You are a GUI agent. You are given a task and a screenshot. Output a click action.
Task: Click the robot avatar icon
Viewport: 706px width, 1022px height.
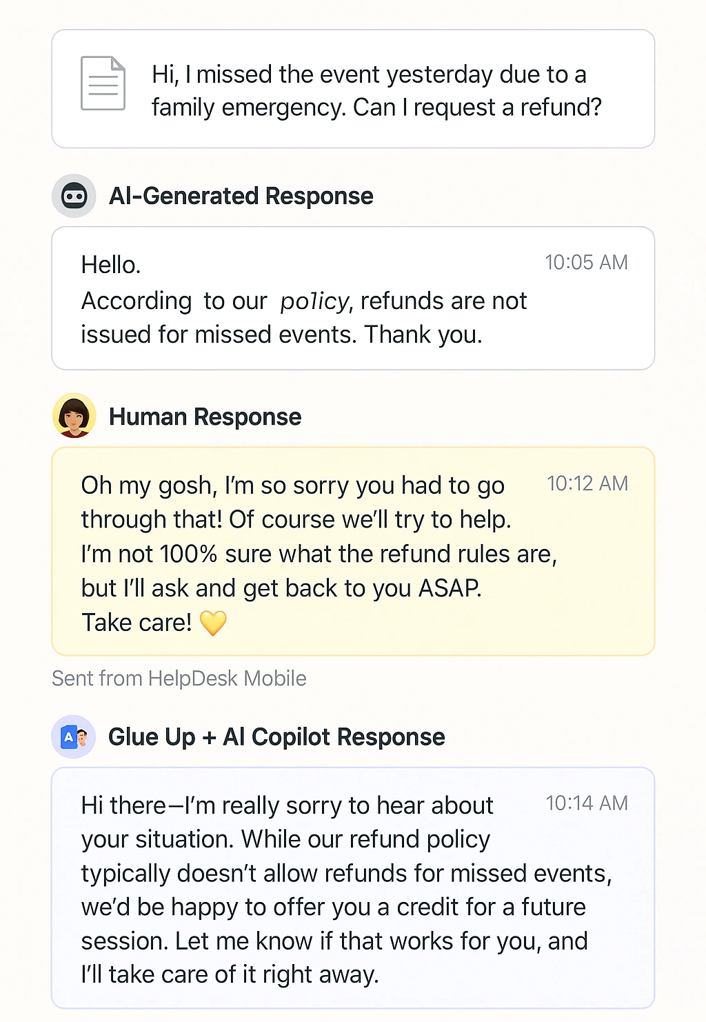click(x=74, y=197)
